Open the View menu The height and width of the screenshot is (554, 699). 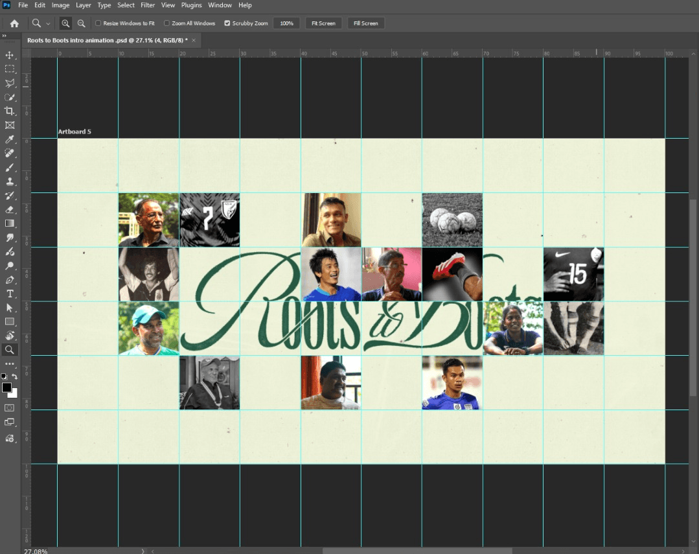pos(168,5)
